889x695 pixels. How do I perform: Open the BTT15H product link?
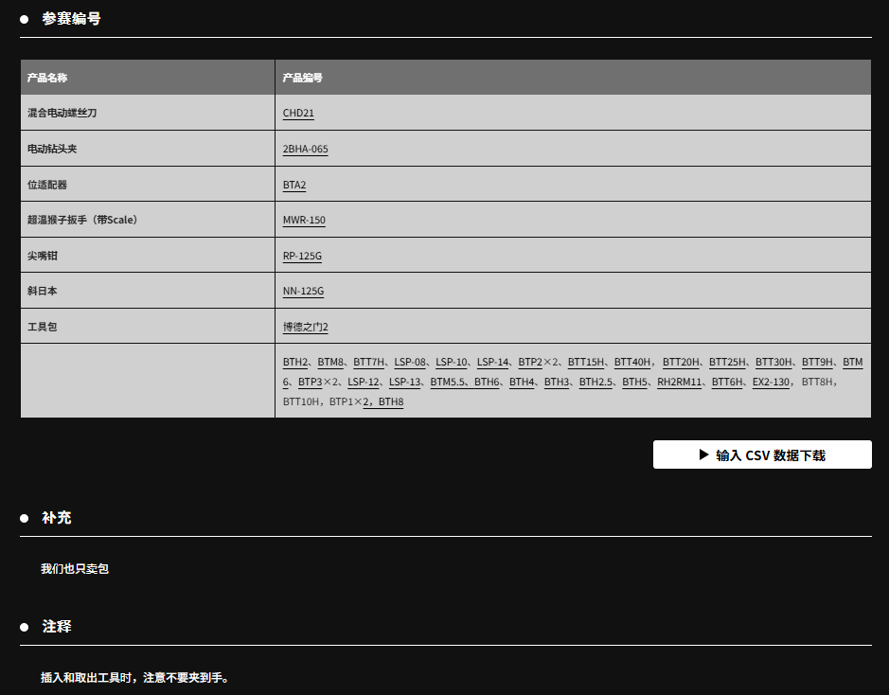tap(586, 363)
